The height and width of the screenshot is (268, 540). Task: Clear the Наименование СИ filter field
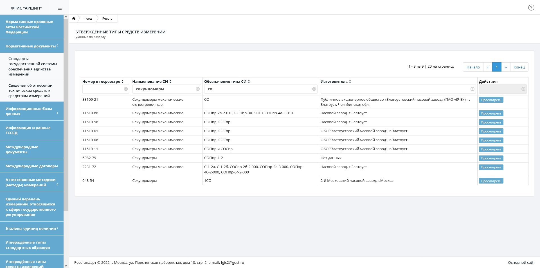pos(198,89)
